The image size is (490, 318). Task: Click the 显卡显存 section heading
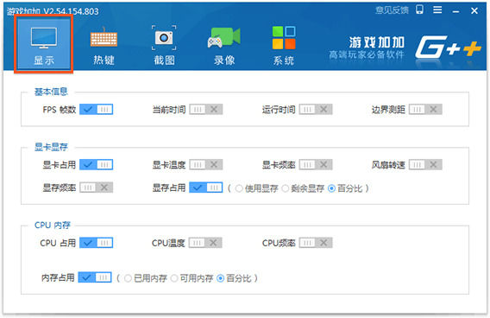(51, 147)
